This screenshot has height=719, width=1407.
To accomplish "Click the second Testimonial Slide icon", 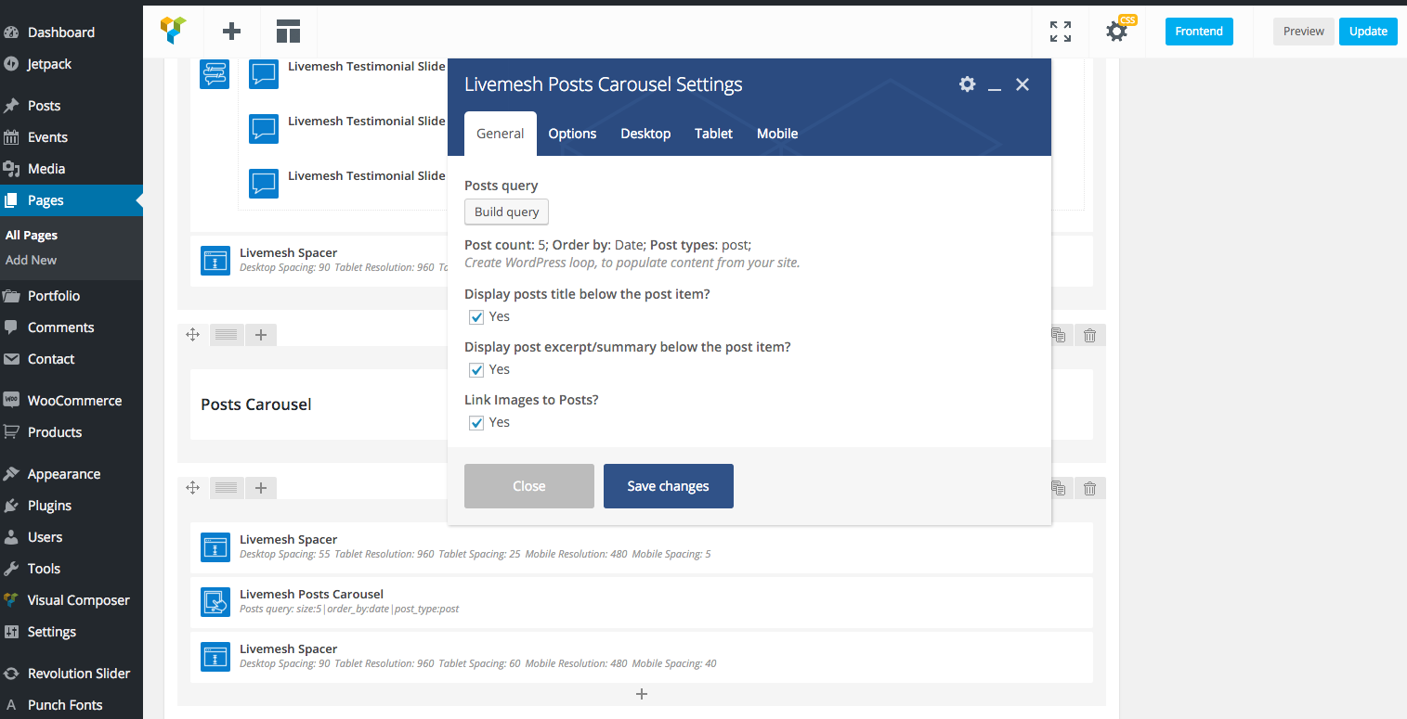I will (x=264, y=129).
